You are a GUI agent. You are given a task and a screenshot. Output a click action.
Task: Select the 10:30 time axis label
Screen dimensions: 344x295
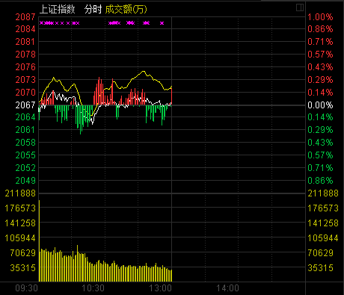coord(93,288)
